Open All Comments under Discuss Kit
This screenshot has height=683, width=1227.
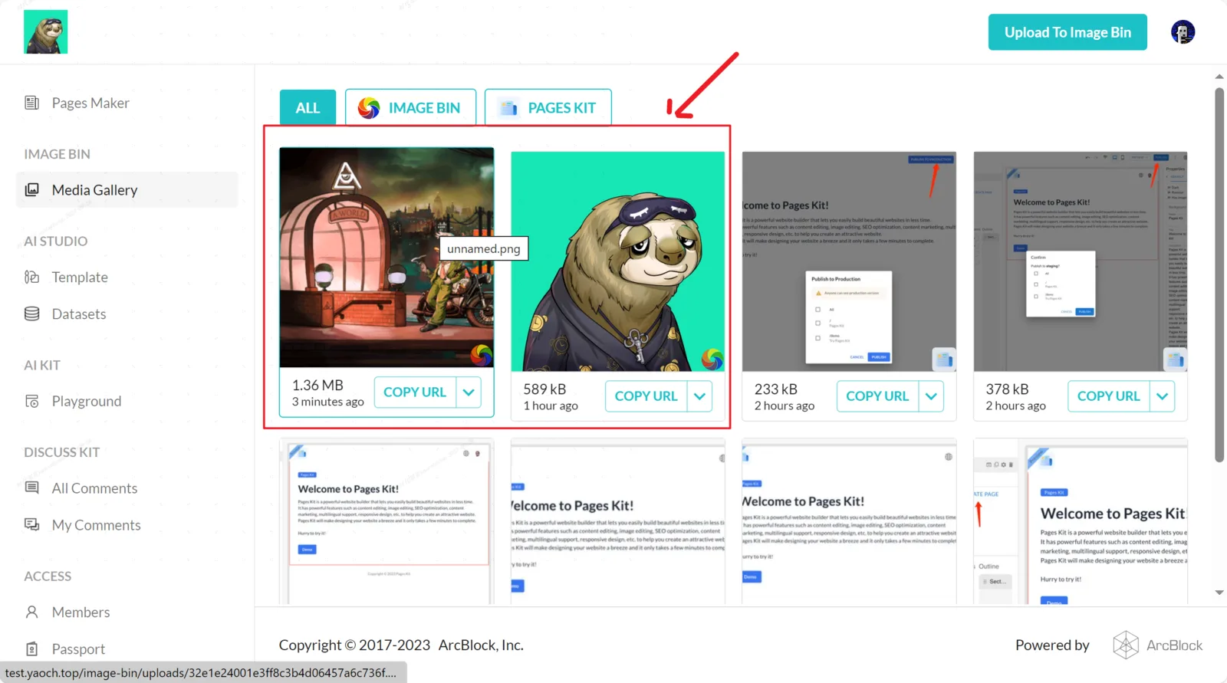[x=127, y=488]
